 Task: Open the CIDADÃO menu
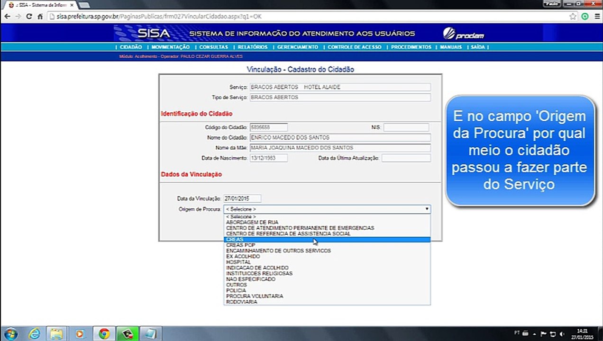click(x=131, y=47)
